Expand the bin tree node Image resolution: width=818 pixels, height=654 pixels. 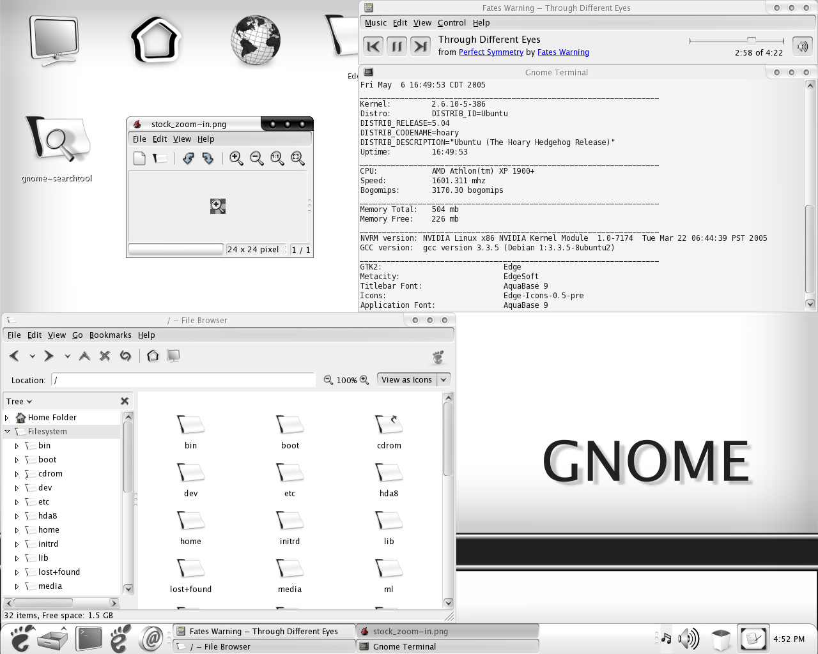[x=17, y=446]
